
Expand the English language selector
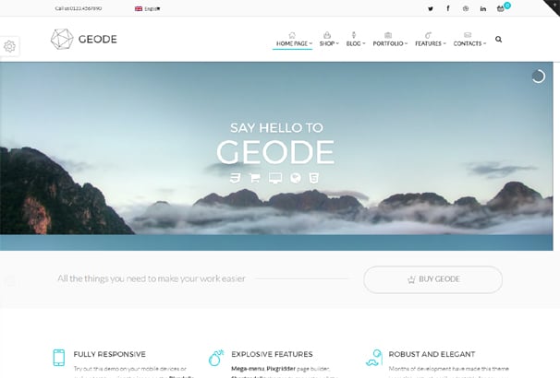point(148,8)
